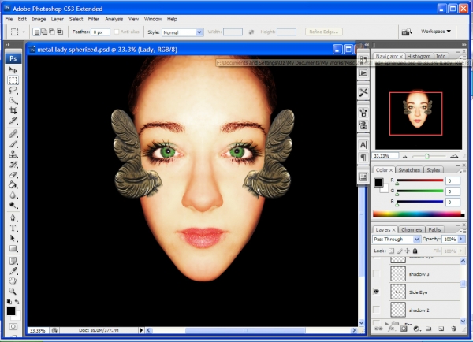473x342 pixels.
Task: Switch to the Paths tab
Action: coord(434,230)
